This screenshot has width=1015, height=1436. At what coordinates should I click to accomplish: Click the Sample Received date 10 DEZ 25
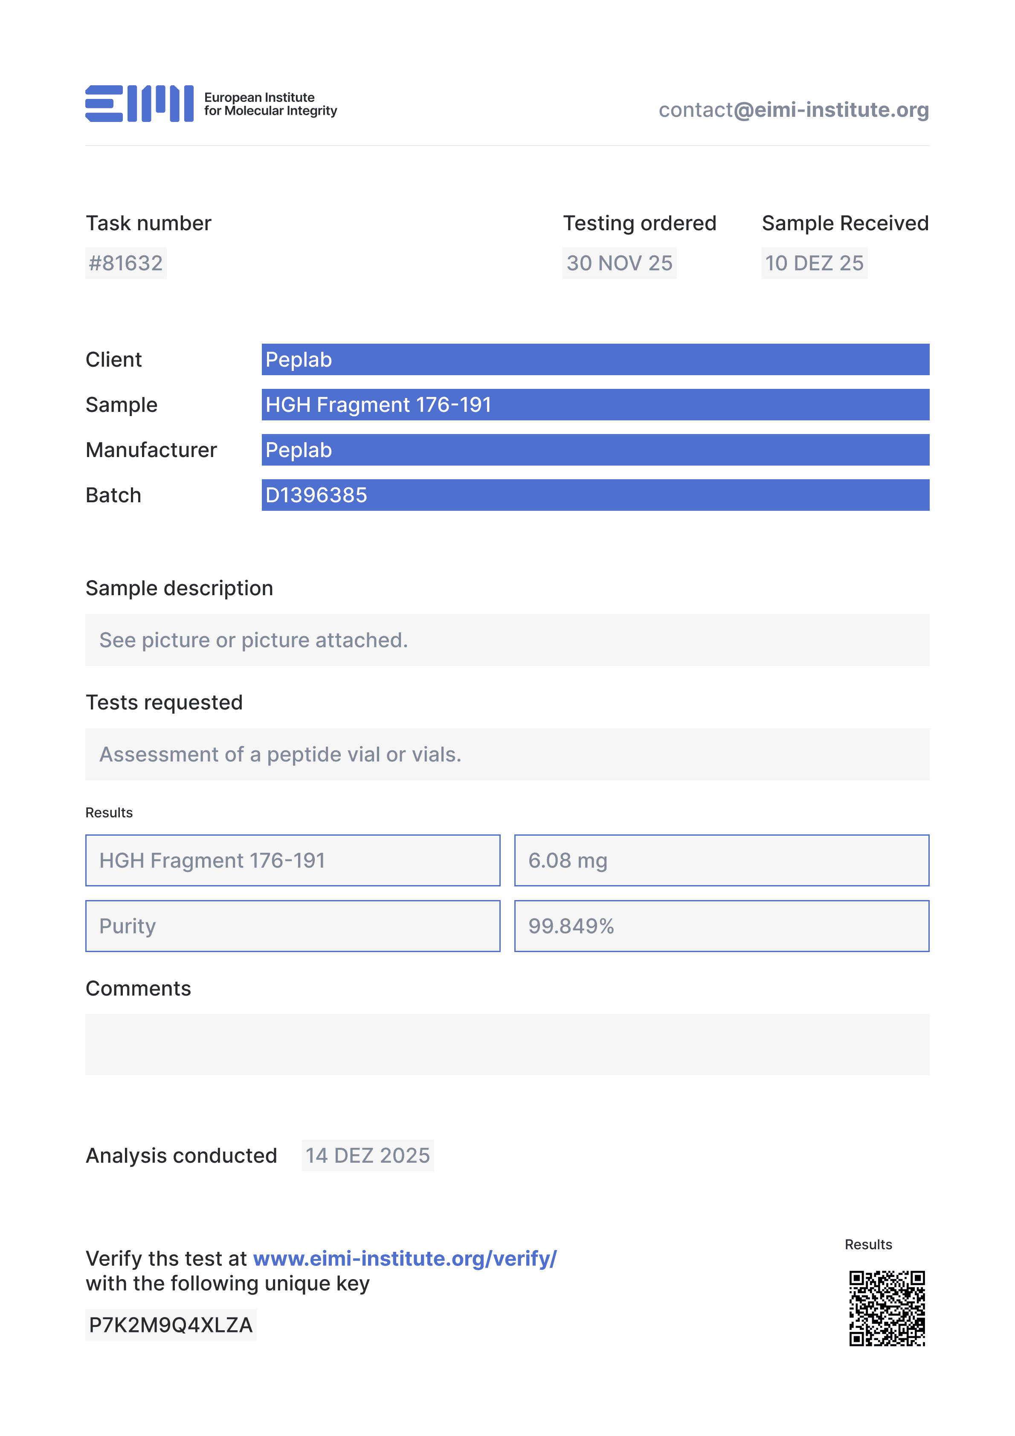pos(814,263)
